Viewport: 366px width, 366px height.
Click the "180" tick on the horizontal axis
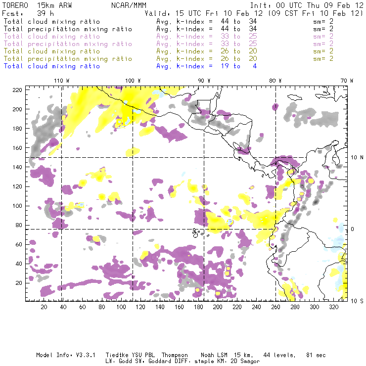tap(198, 307)
